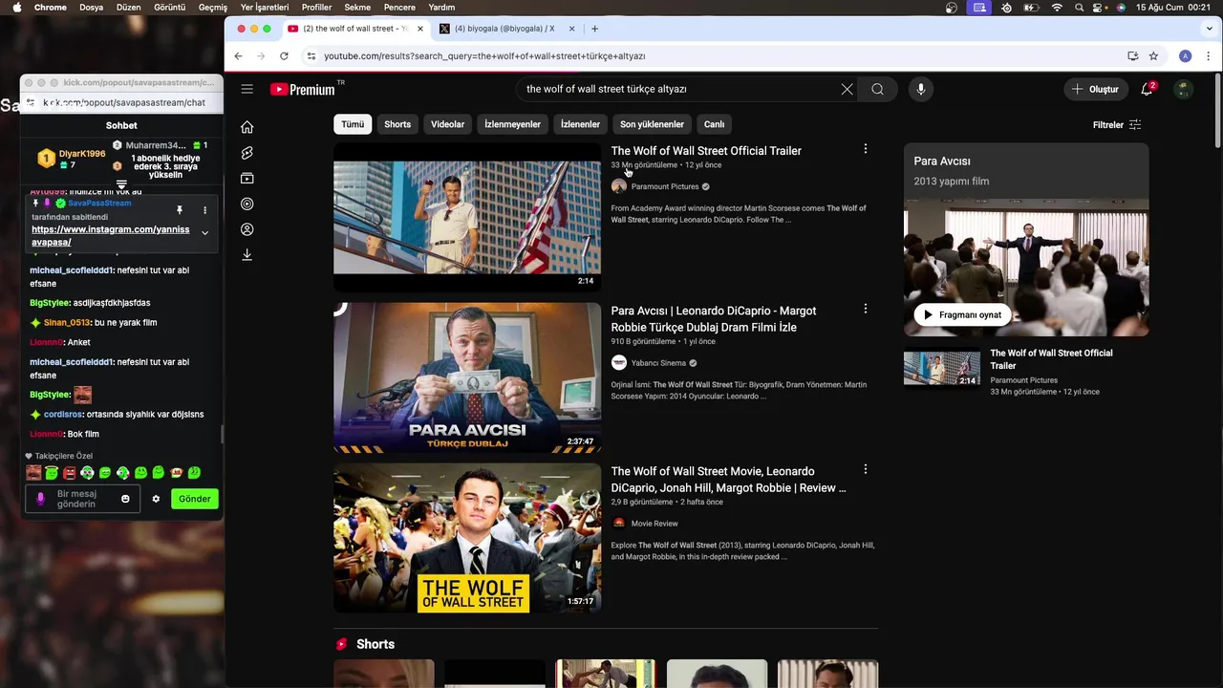
Task: Select the İzlenmeyenler filter chip
Action: 512,124
